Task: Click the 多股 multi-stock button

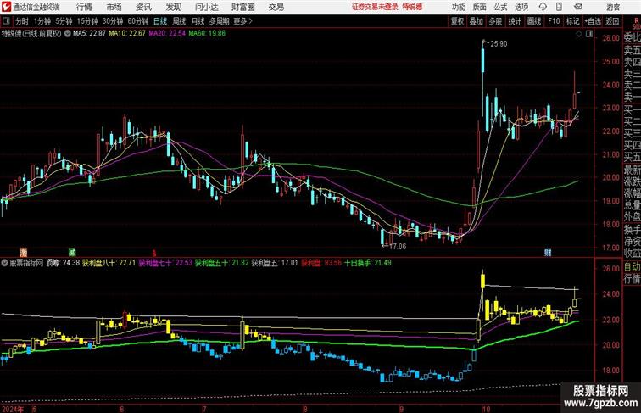Action: pyautogui.click(x=495, y=21)
